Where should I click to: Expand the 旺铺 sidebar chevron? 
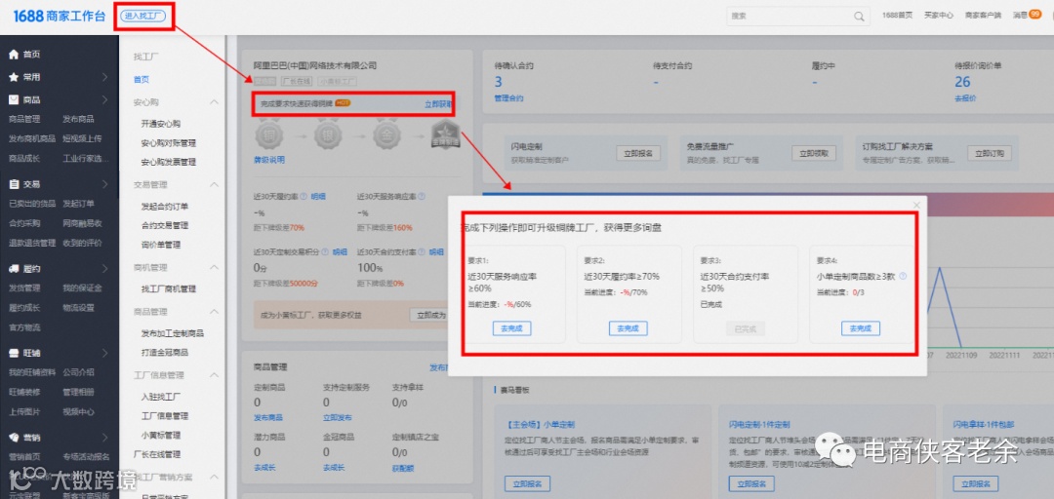pyautogui.click(x=104, y=353)
